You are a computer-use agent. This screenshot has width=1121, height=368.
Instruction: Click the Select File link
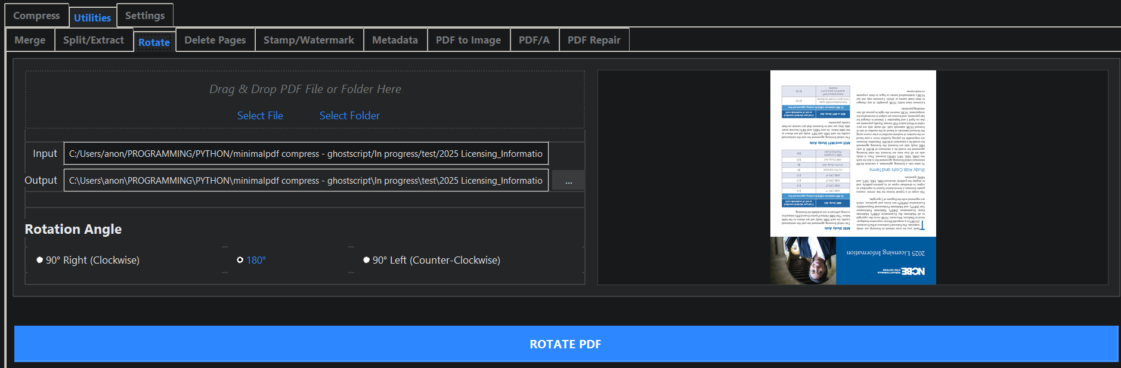(260, 116)
